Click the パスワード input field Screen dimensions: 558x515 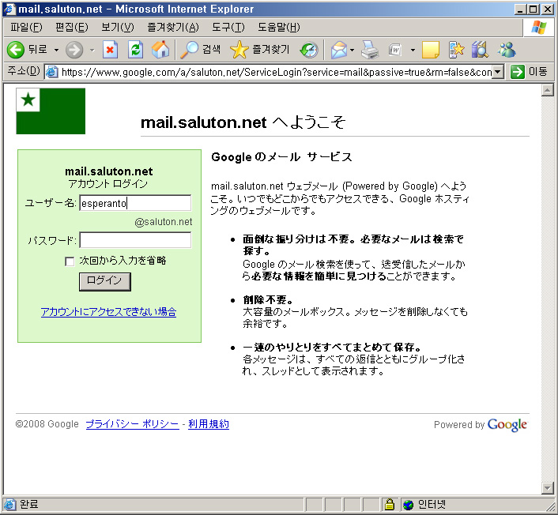click(x=135, y=240)
